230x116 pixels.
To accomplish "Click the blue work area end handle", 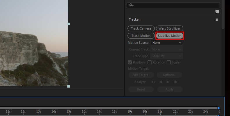I will pyautogui.click(x=219, y=108).
